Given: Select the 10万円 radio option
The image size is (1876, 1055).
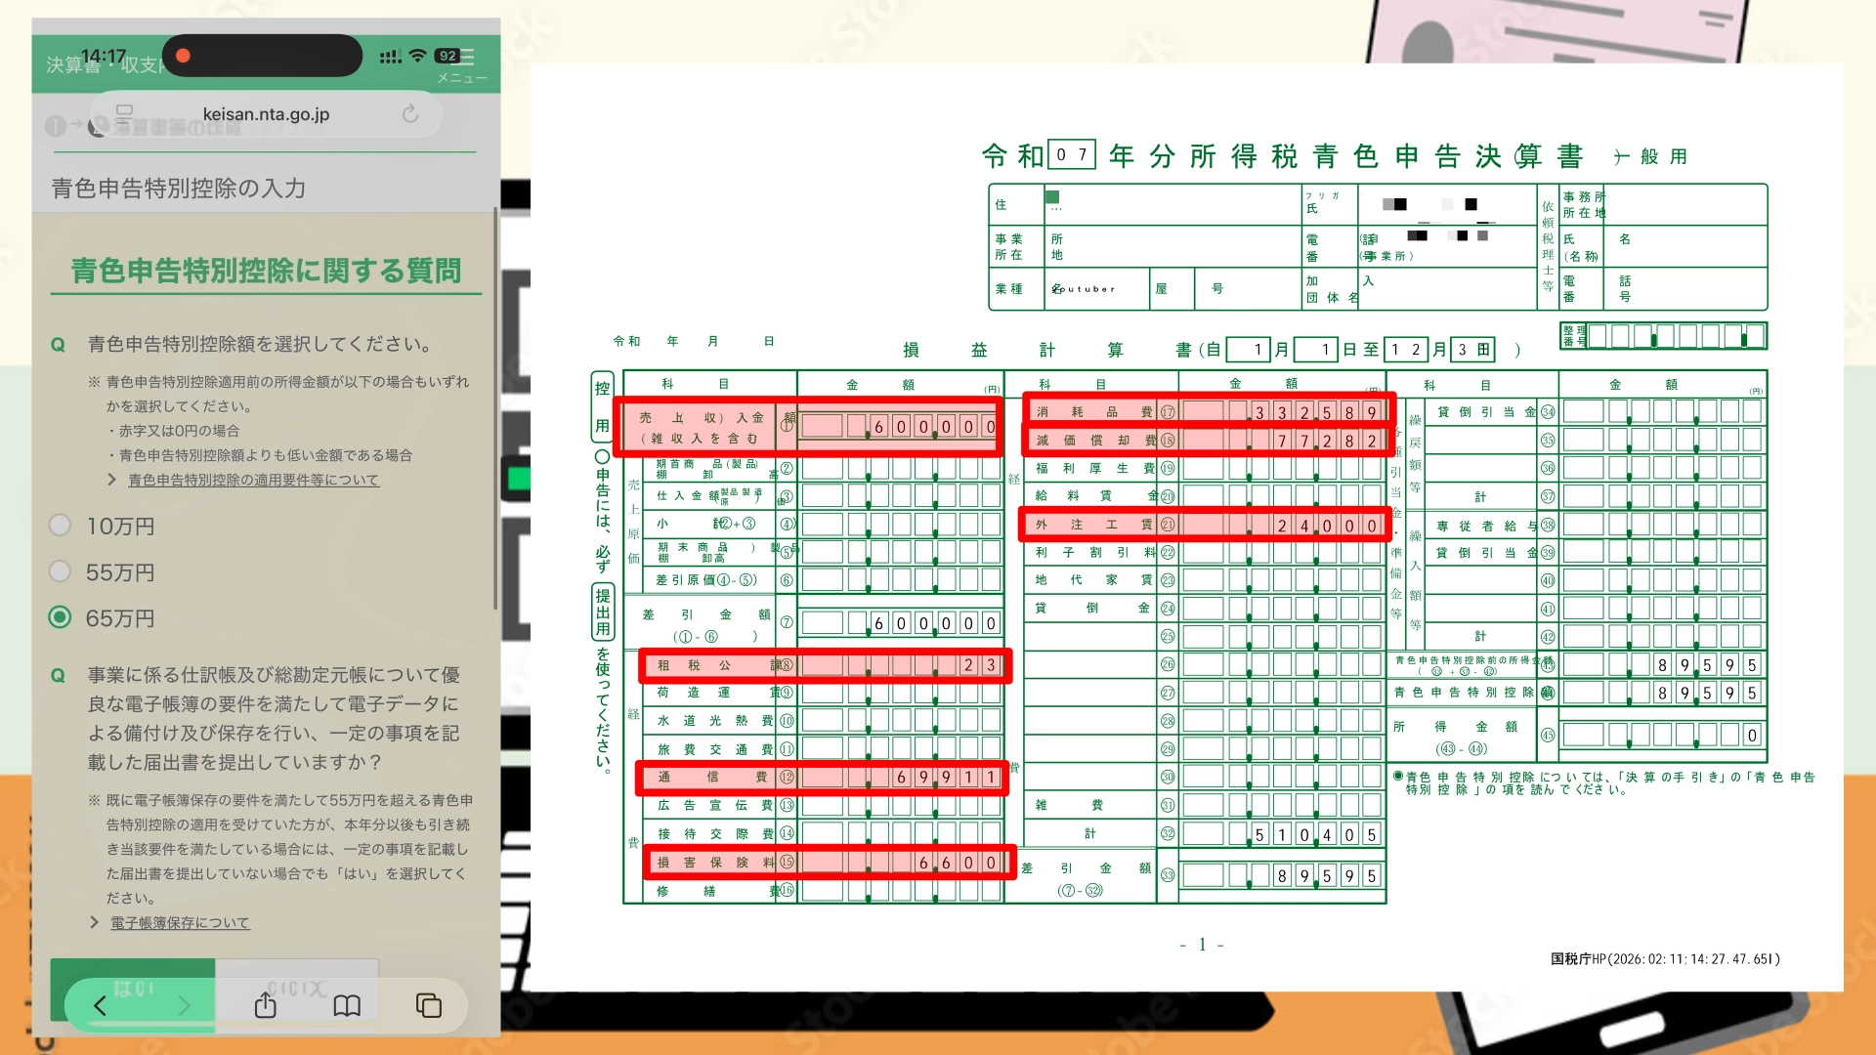Looking at the screenshot, I should click(x=61, y=526).
